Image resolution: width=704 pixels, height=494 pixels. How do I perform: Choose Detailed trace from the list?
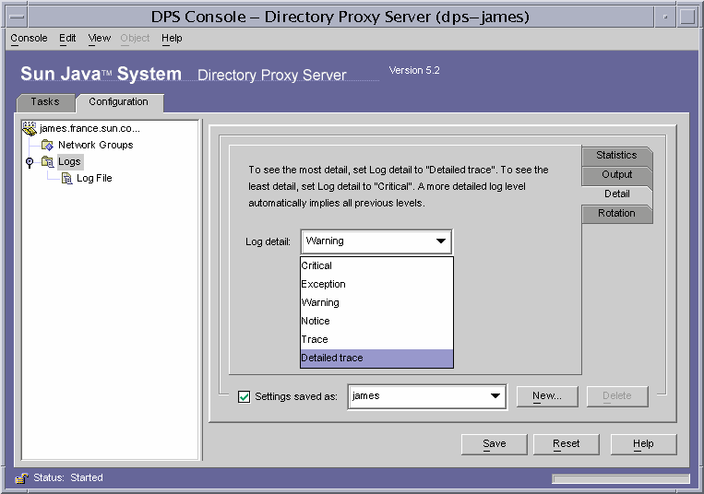(376, 358)
